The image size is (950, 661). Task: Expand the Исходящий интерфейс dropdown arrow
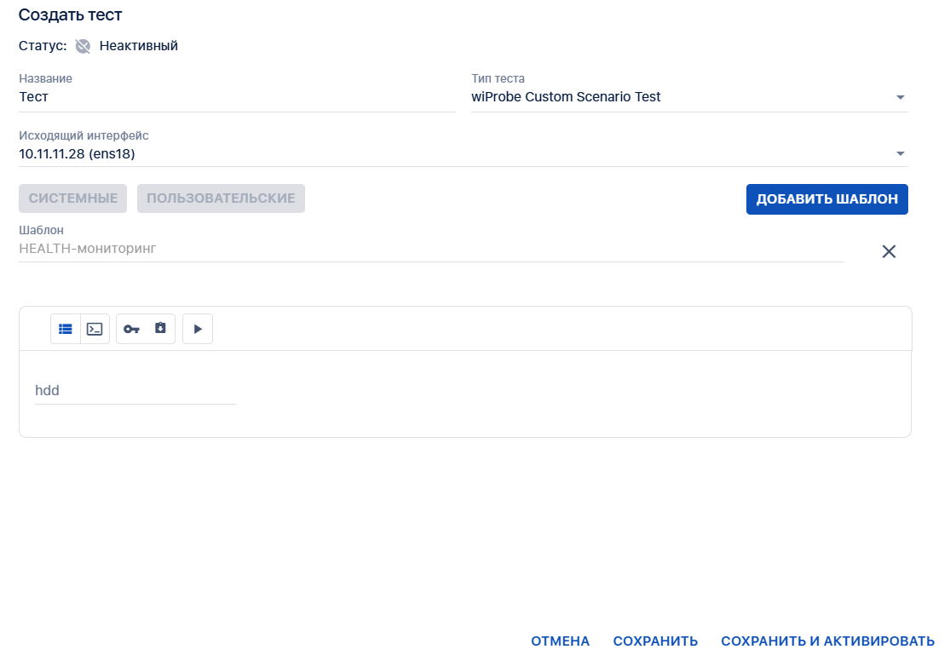point(900,154)
